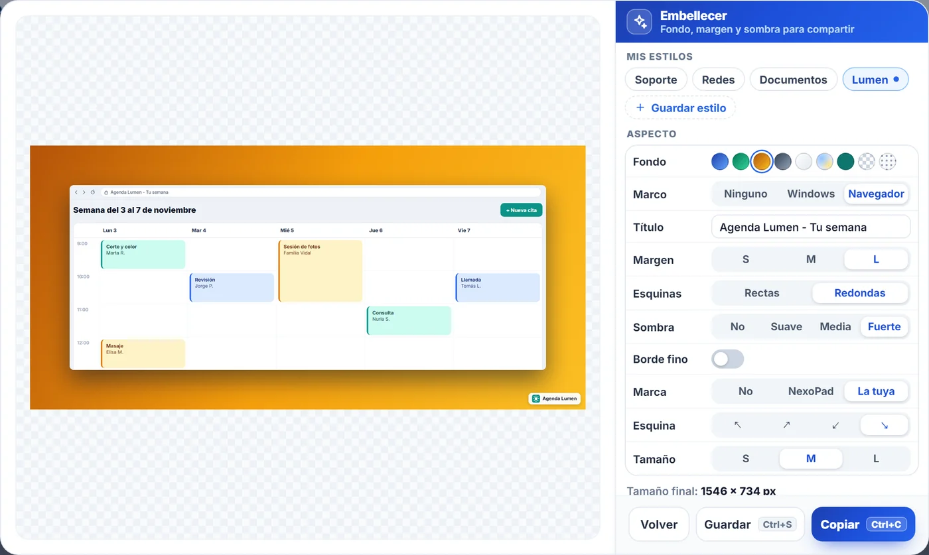Viewport: 929px width, 555px height.
Task: Set Tamaño to L
Action: click(876, 459)
